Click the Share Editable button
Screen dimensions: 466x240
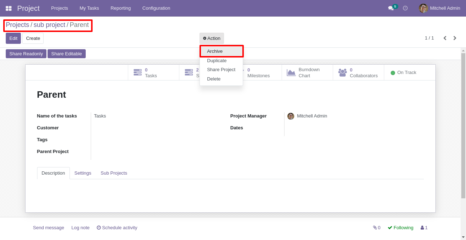(x=67, y=54)
